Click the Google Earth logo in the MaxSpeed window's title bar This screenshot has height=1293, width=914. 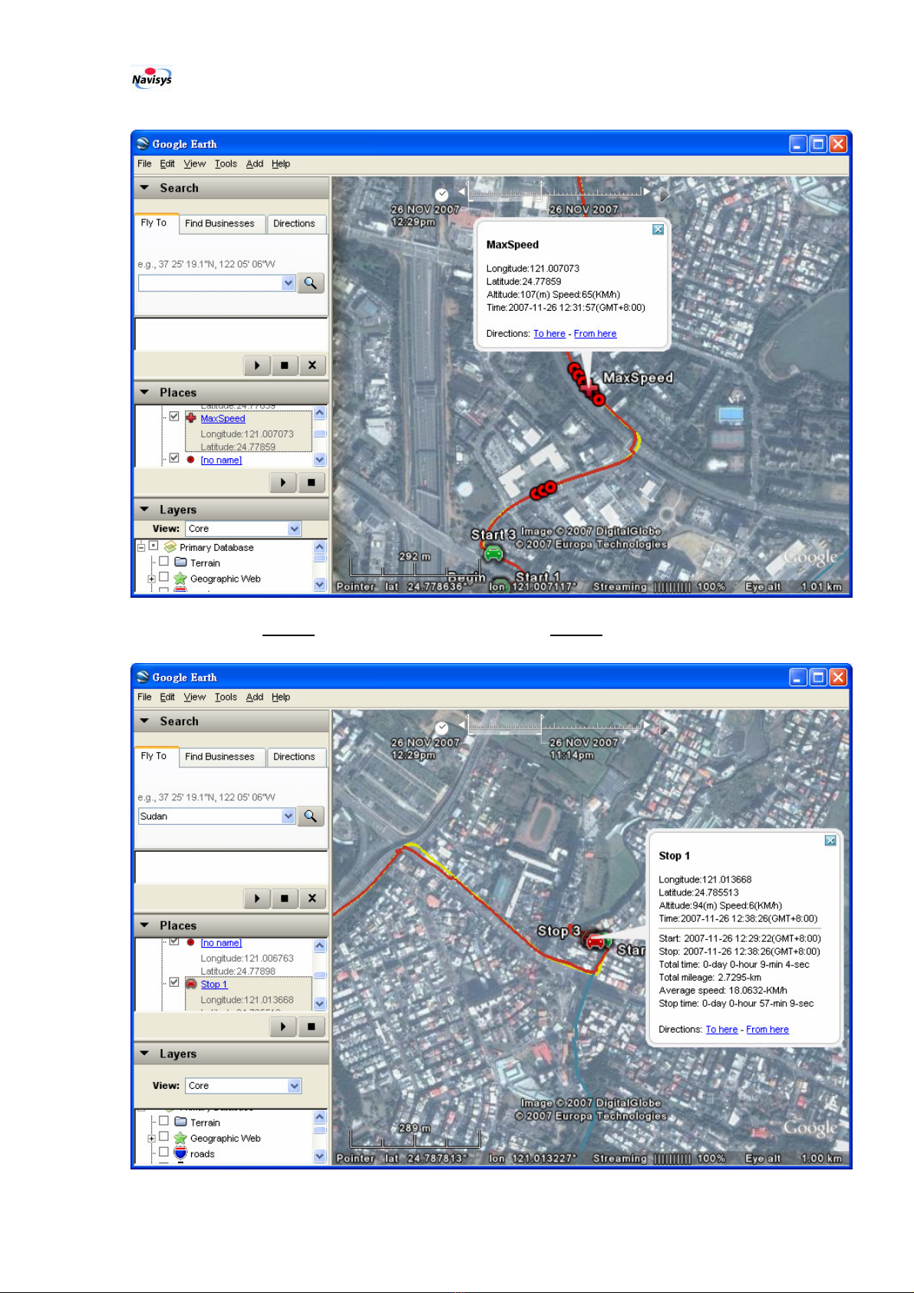pyautogui.click(x=143, y=143)
